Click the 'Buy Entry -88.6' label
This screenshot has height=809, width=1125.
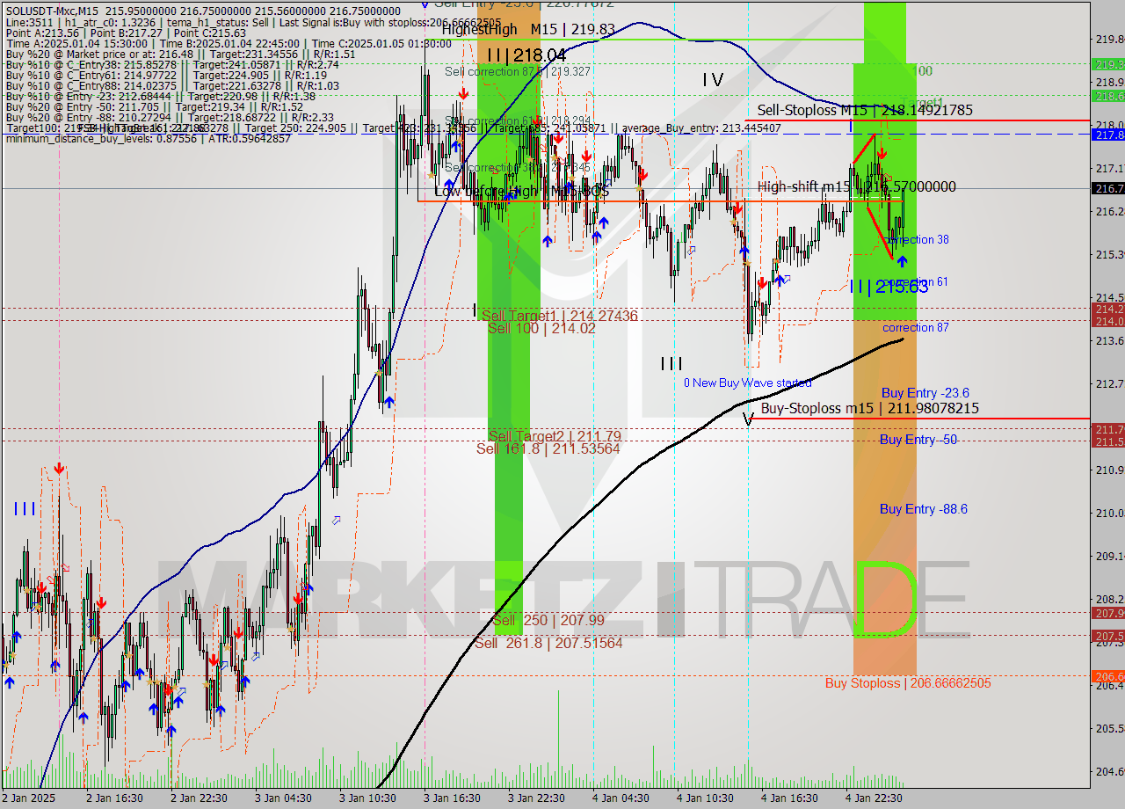pos(924,509)
